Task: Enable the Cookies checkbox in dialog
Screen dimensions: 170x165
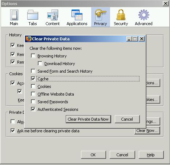Action: [33, 86]
